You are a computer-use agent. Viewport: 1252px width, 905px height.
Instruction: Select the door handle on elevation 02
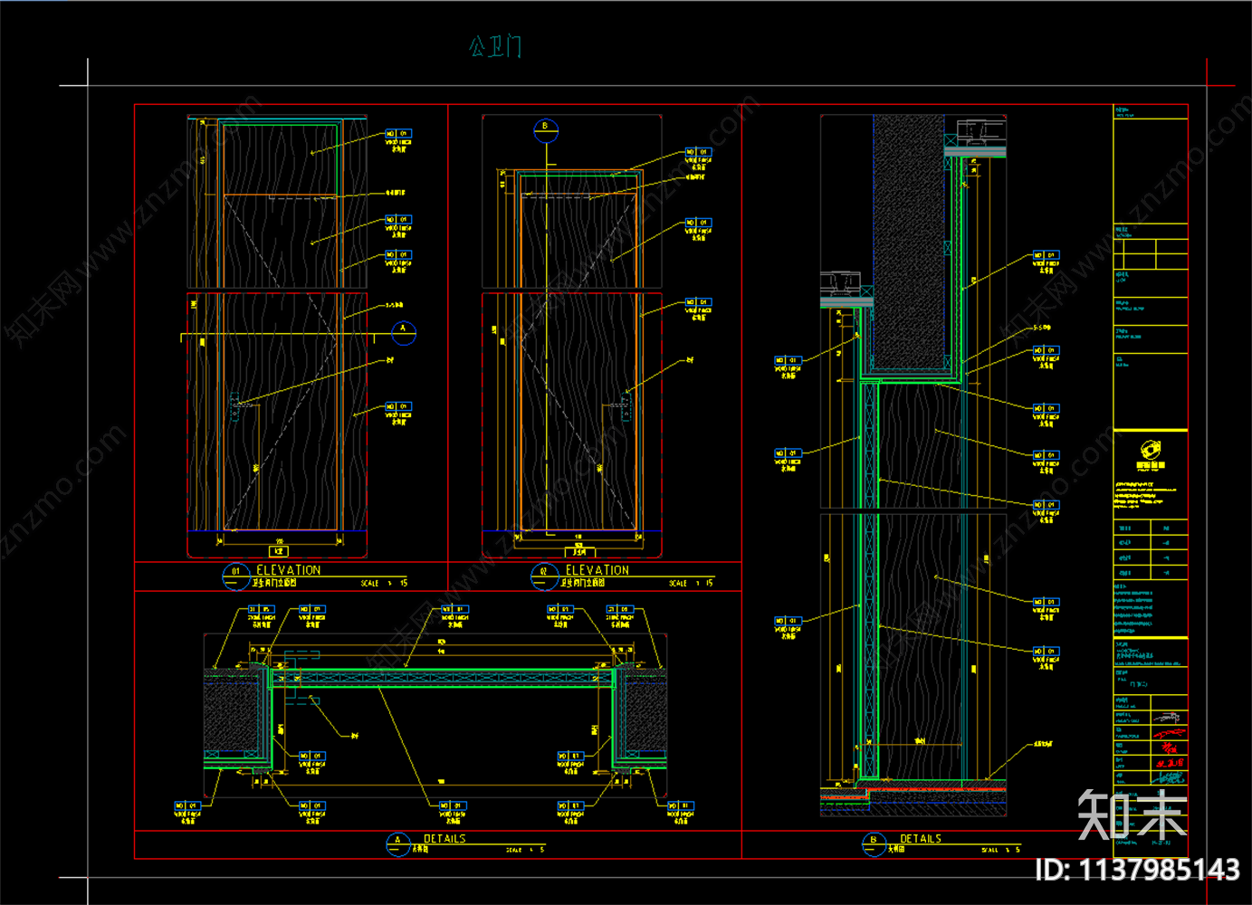pyautogui.click(x=626, y=405)
